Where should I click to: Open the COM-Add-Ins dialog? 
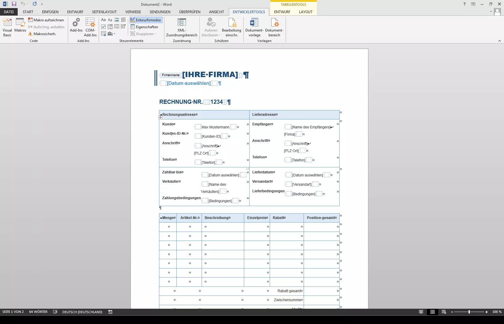90,27
